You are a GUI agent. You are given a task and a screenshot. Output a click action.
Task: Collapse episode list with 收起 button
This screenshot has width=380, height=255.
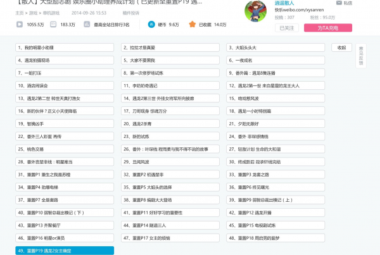341,47
